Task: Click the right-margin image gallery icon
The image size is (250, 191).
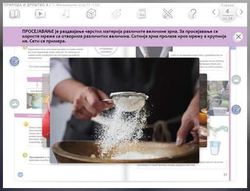Action: coord(236,80)
